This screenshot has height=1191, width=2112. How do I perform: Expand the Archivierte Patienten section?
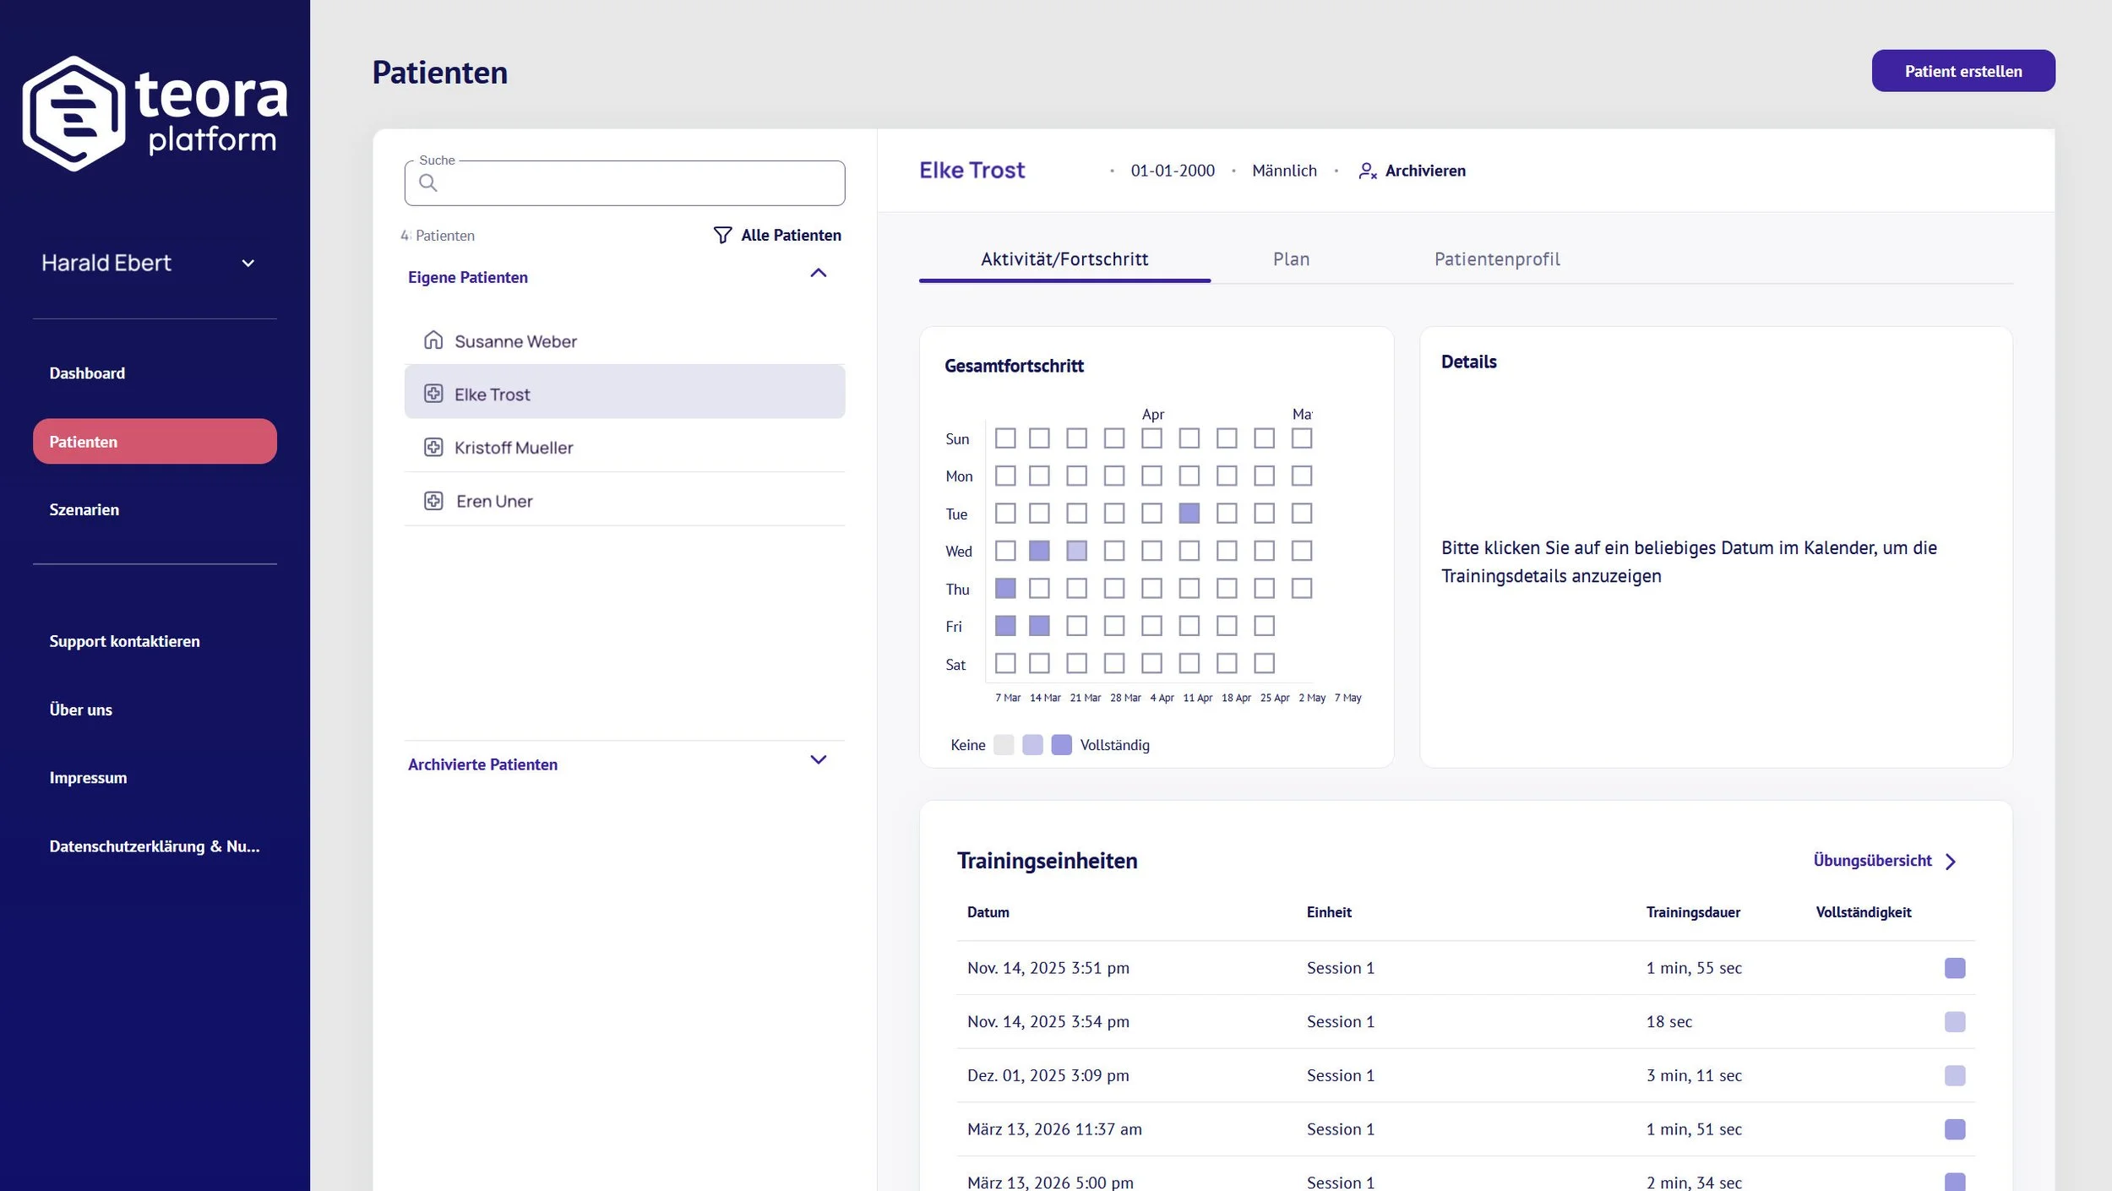point(818,759)
